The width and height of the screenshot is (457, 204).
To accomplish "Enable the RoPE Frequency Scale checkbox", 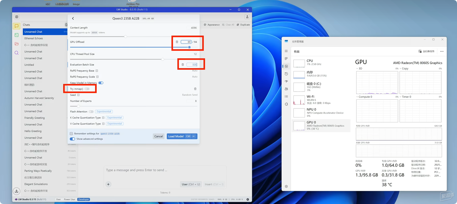I will [x=97, y=77].
